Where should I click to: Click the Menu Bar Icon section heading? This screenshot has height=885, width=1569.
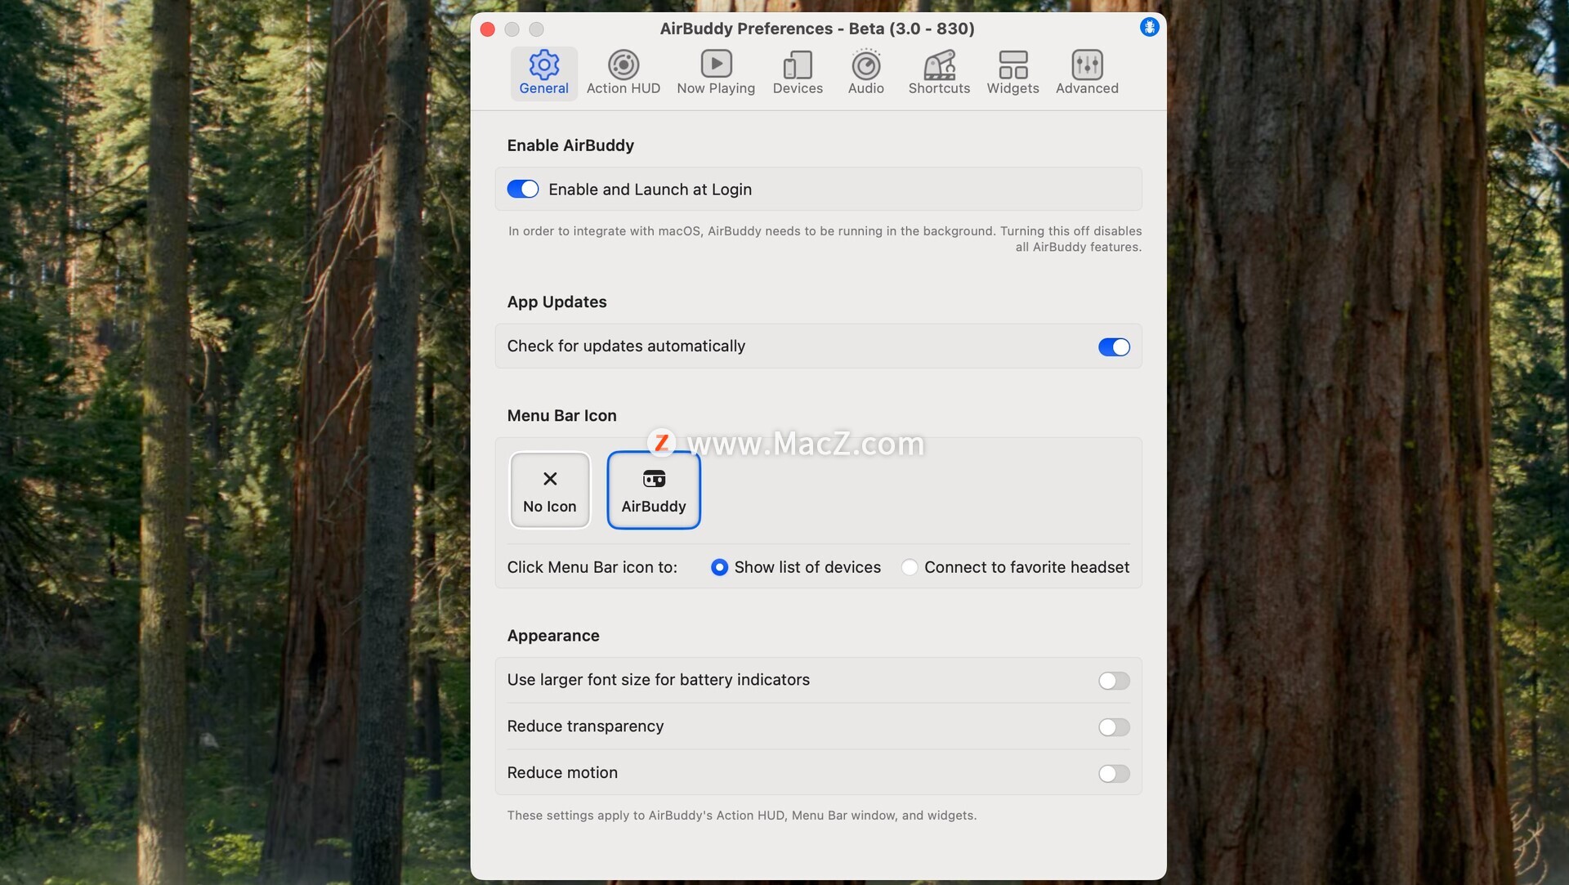561,415
